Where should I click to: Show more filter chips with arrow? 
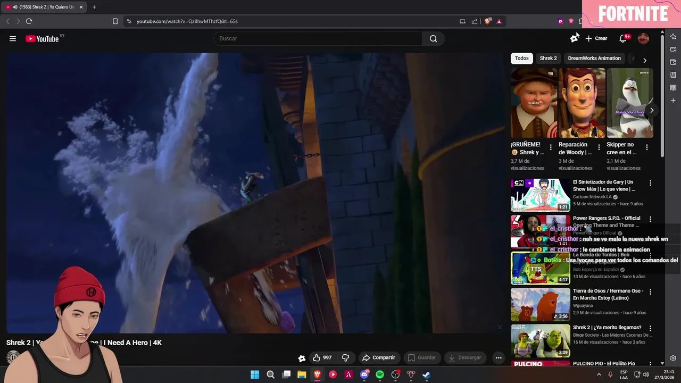pyautogui.click(x=645, y=60)
